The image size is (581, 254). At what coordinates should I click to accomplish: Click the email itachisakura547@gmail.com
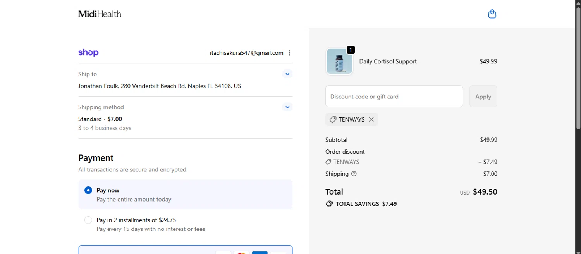click(246, 53)
